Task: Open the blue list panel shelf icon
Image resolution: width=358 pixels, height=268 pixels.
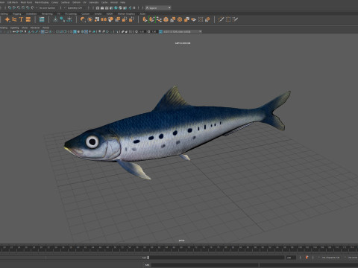Action: tap(42, 19)
